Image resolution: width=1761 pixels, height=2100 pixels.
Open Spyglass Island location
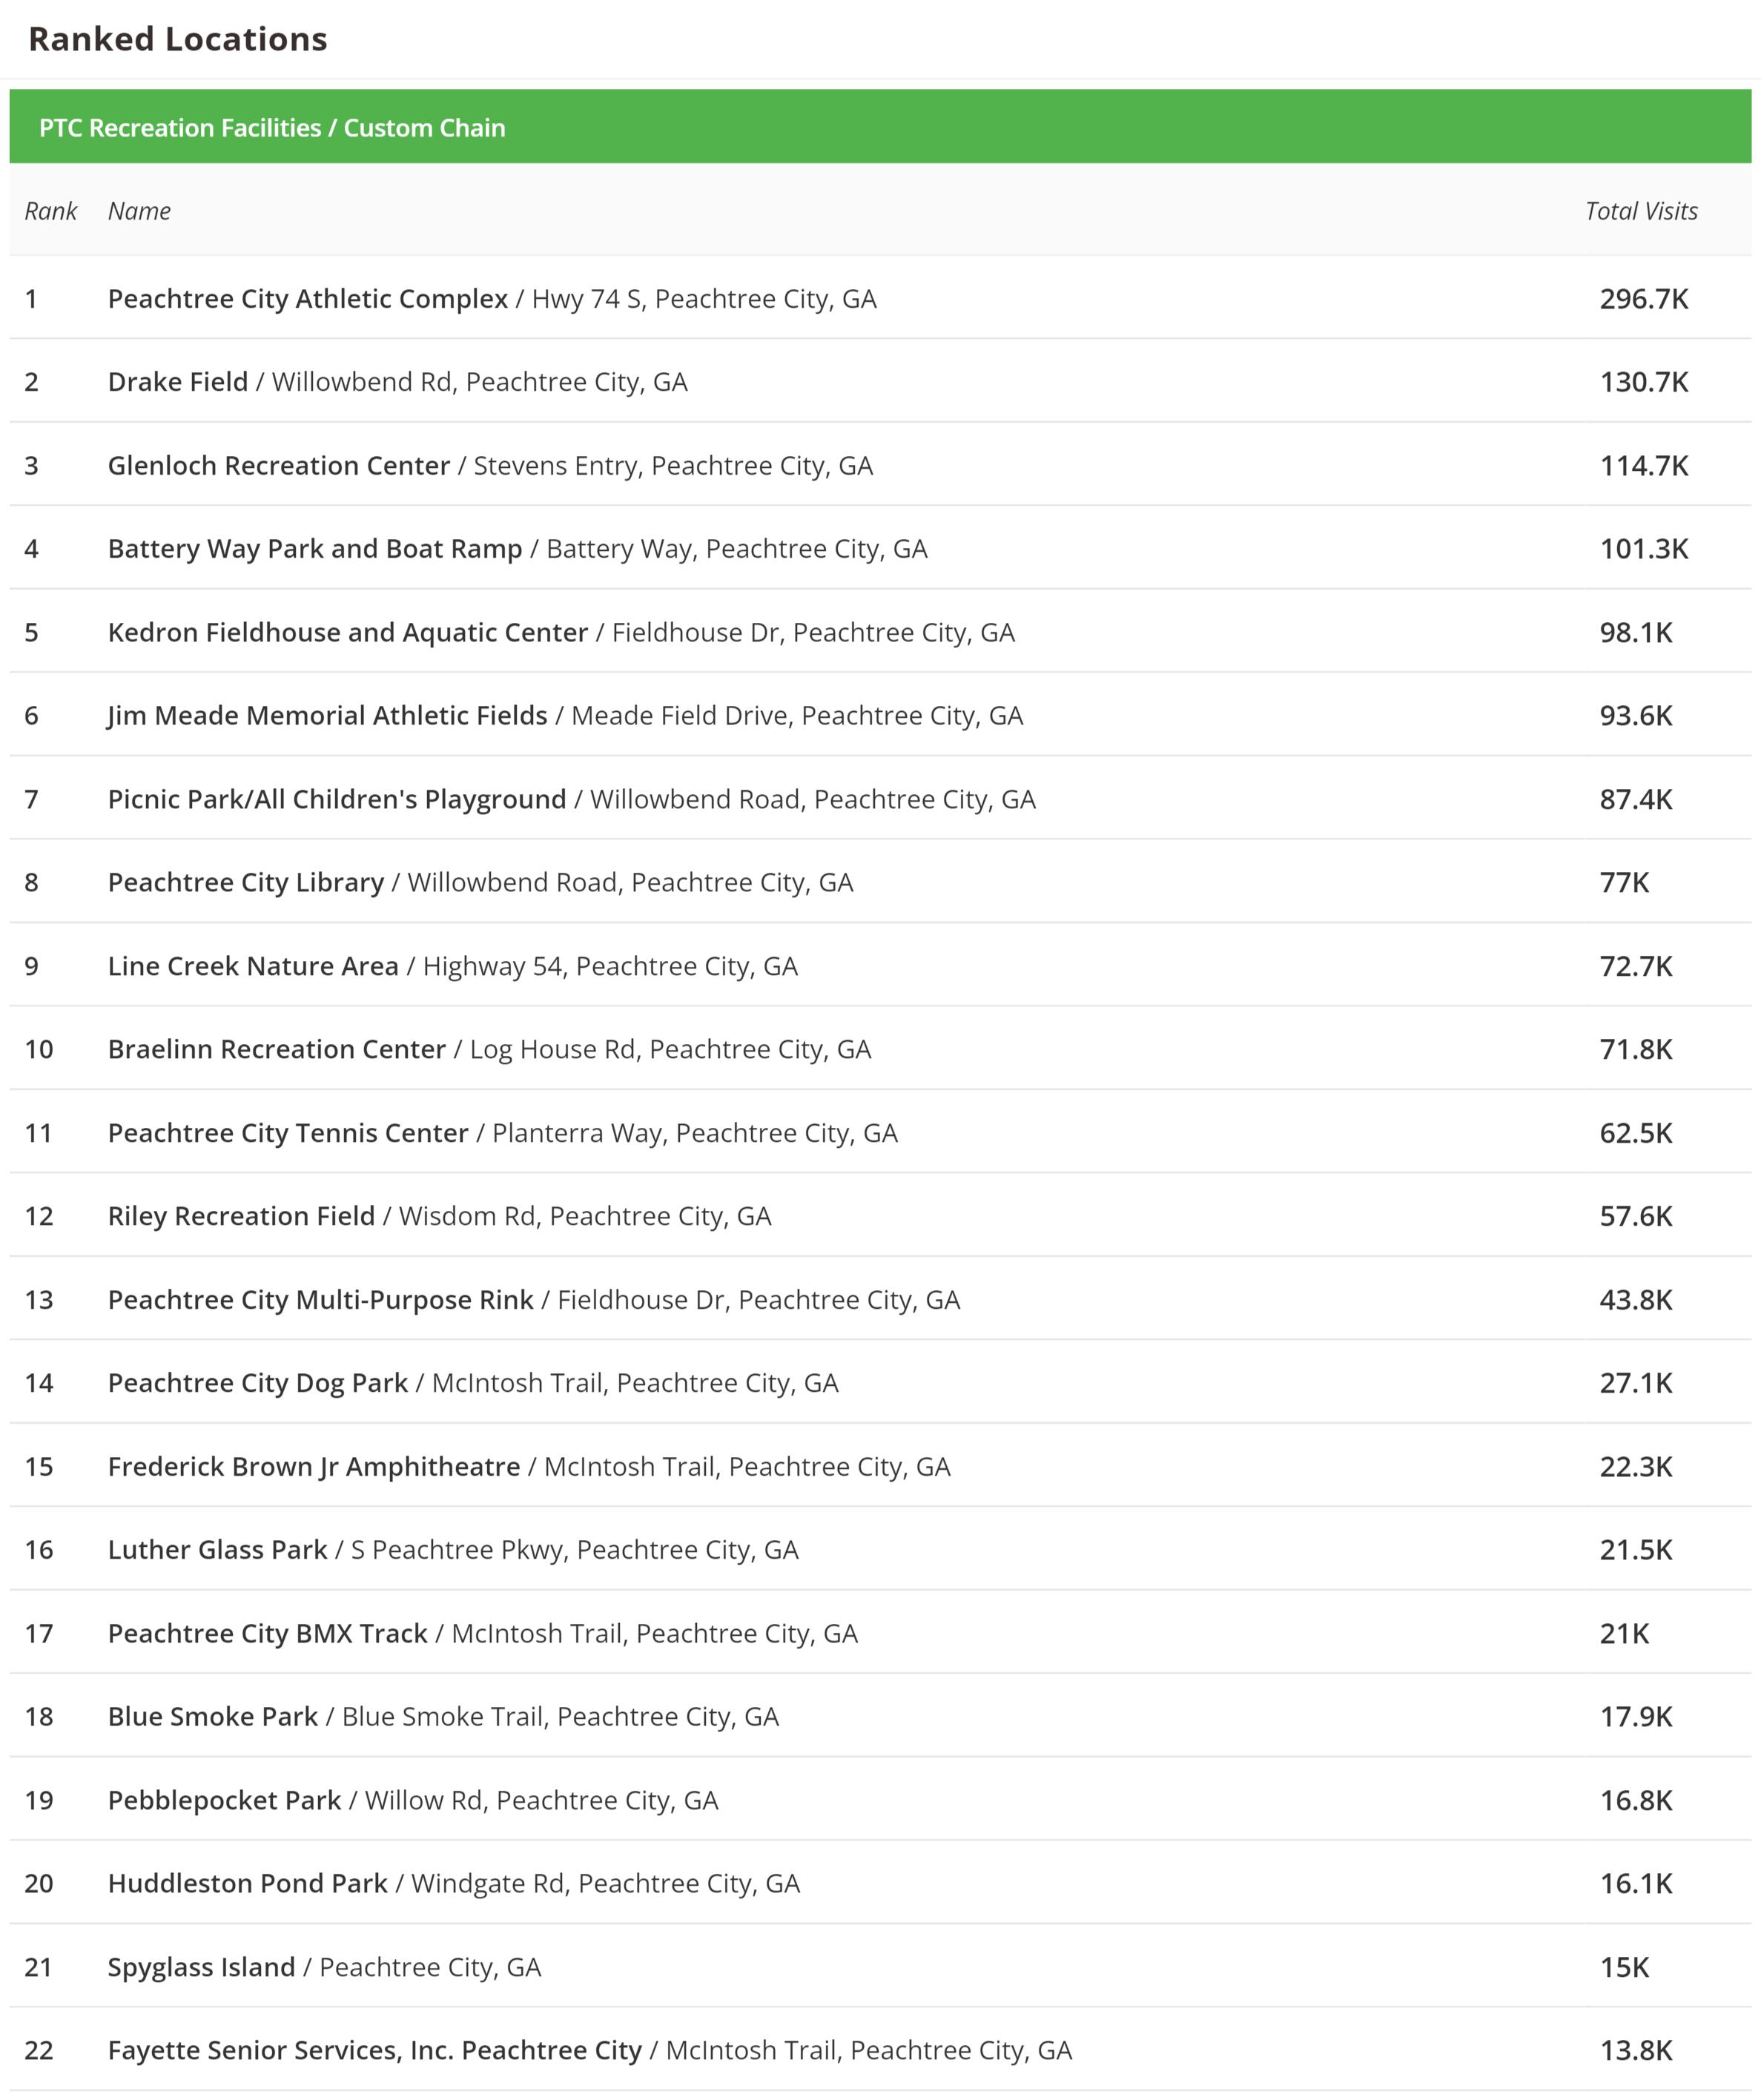point(202,1967)
